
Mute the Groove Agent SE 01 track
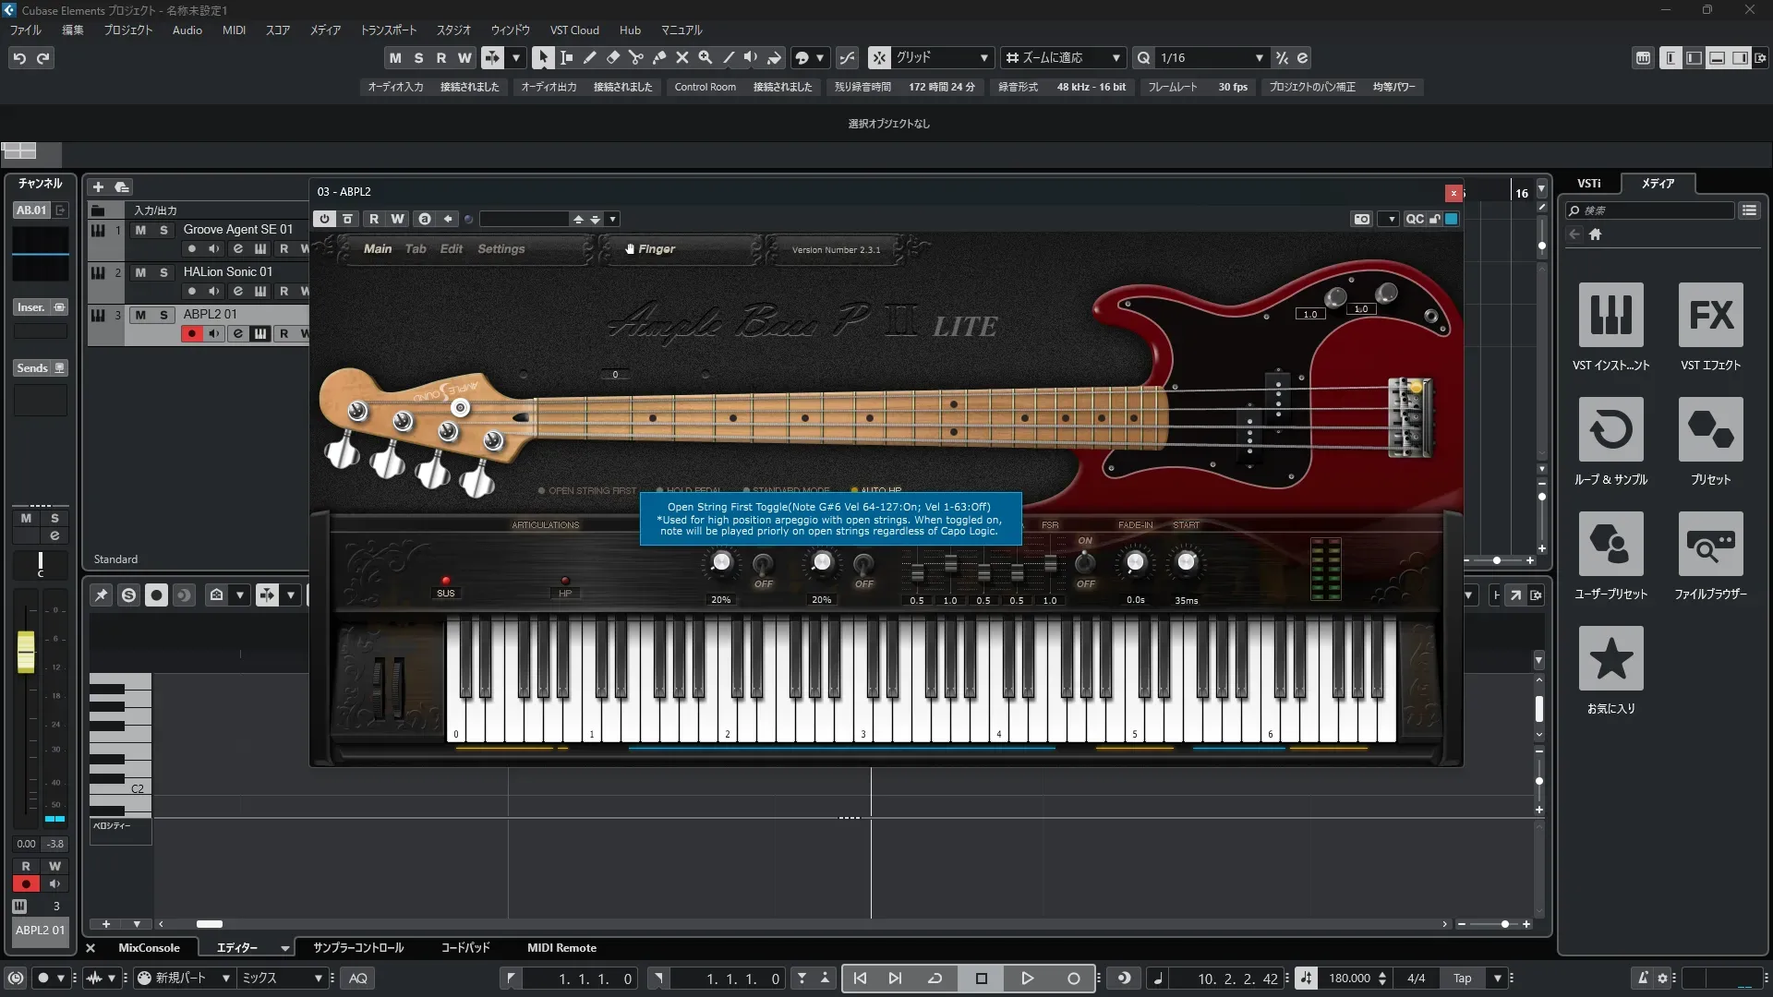(140, 230)
